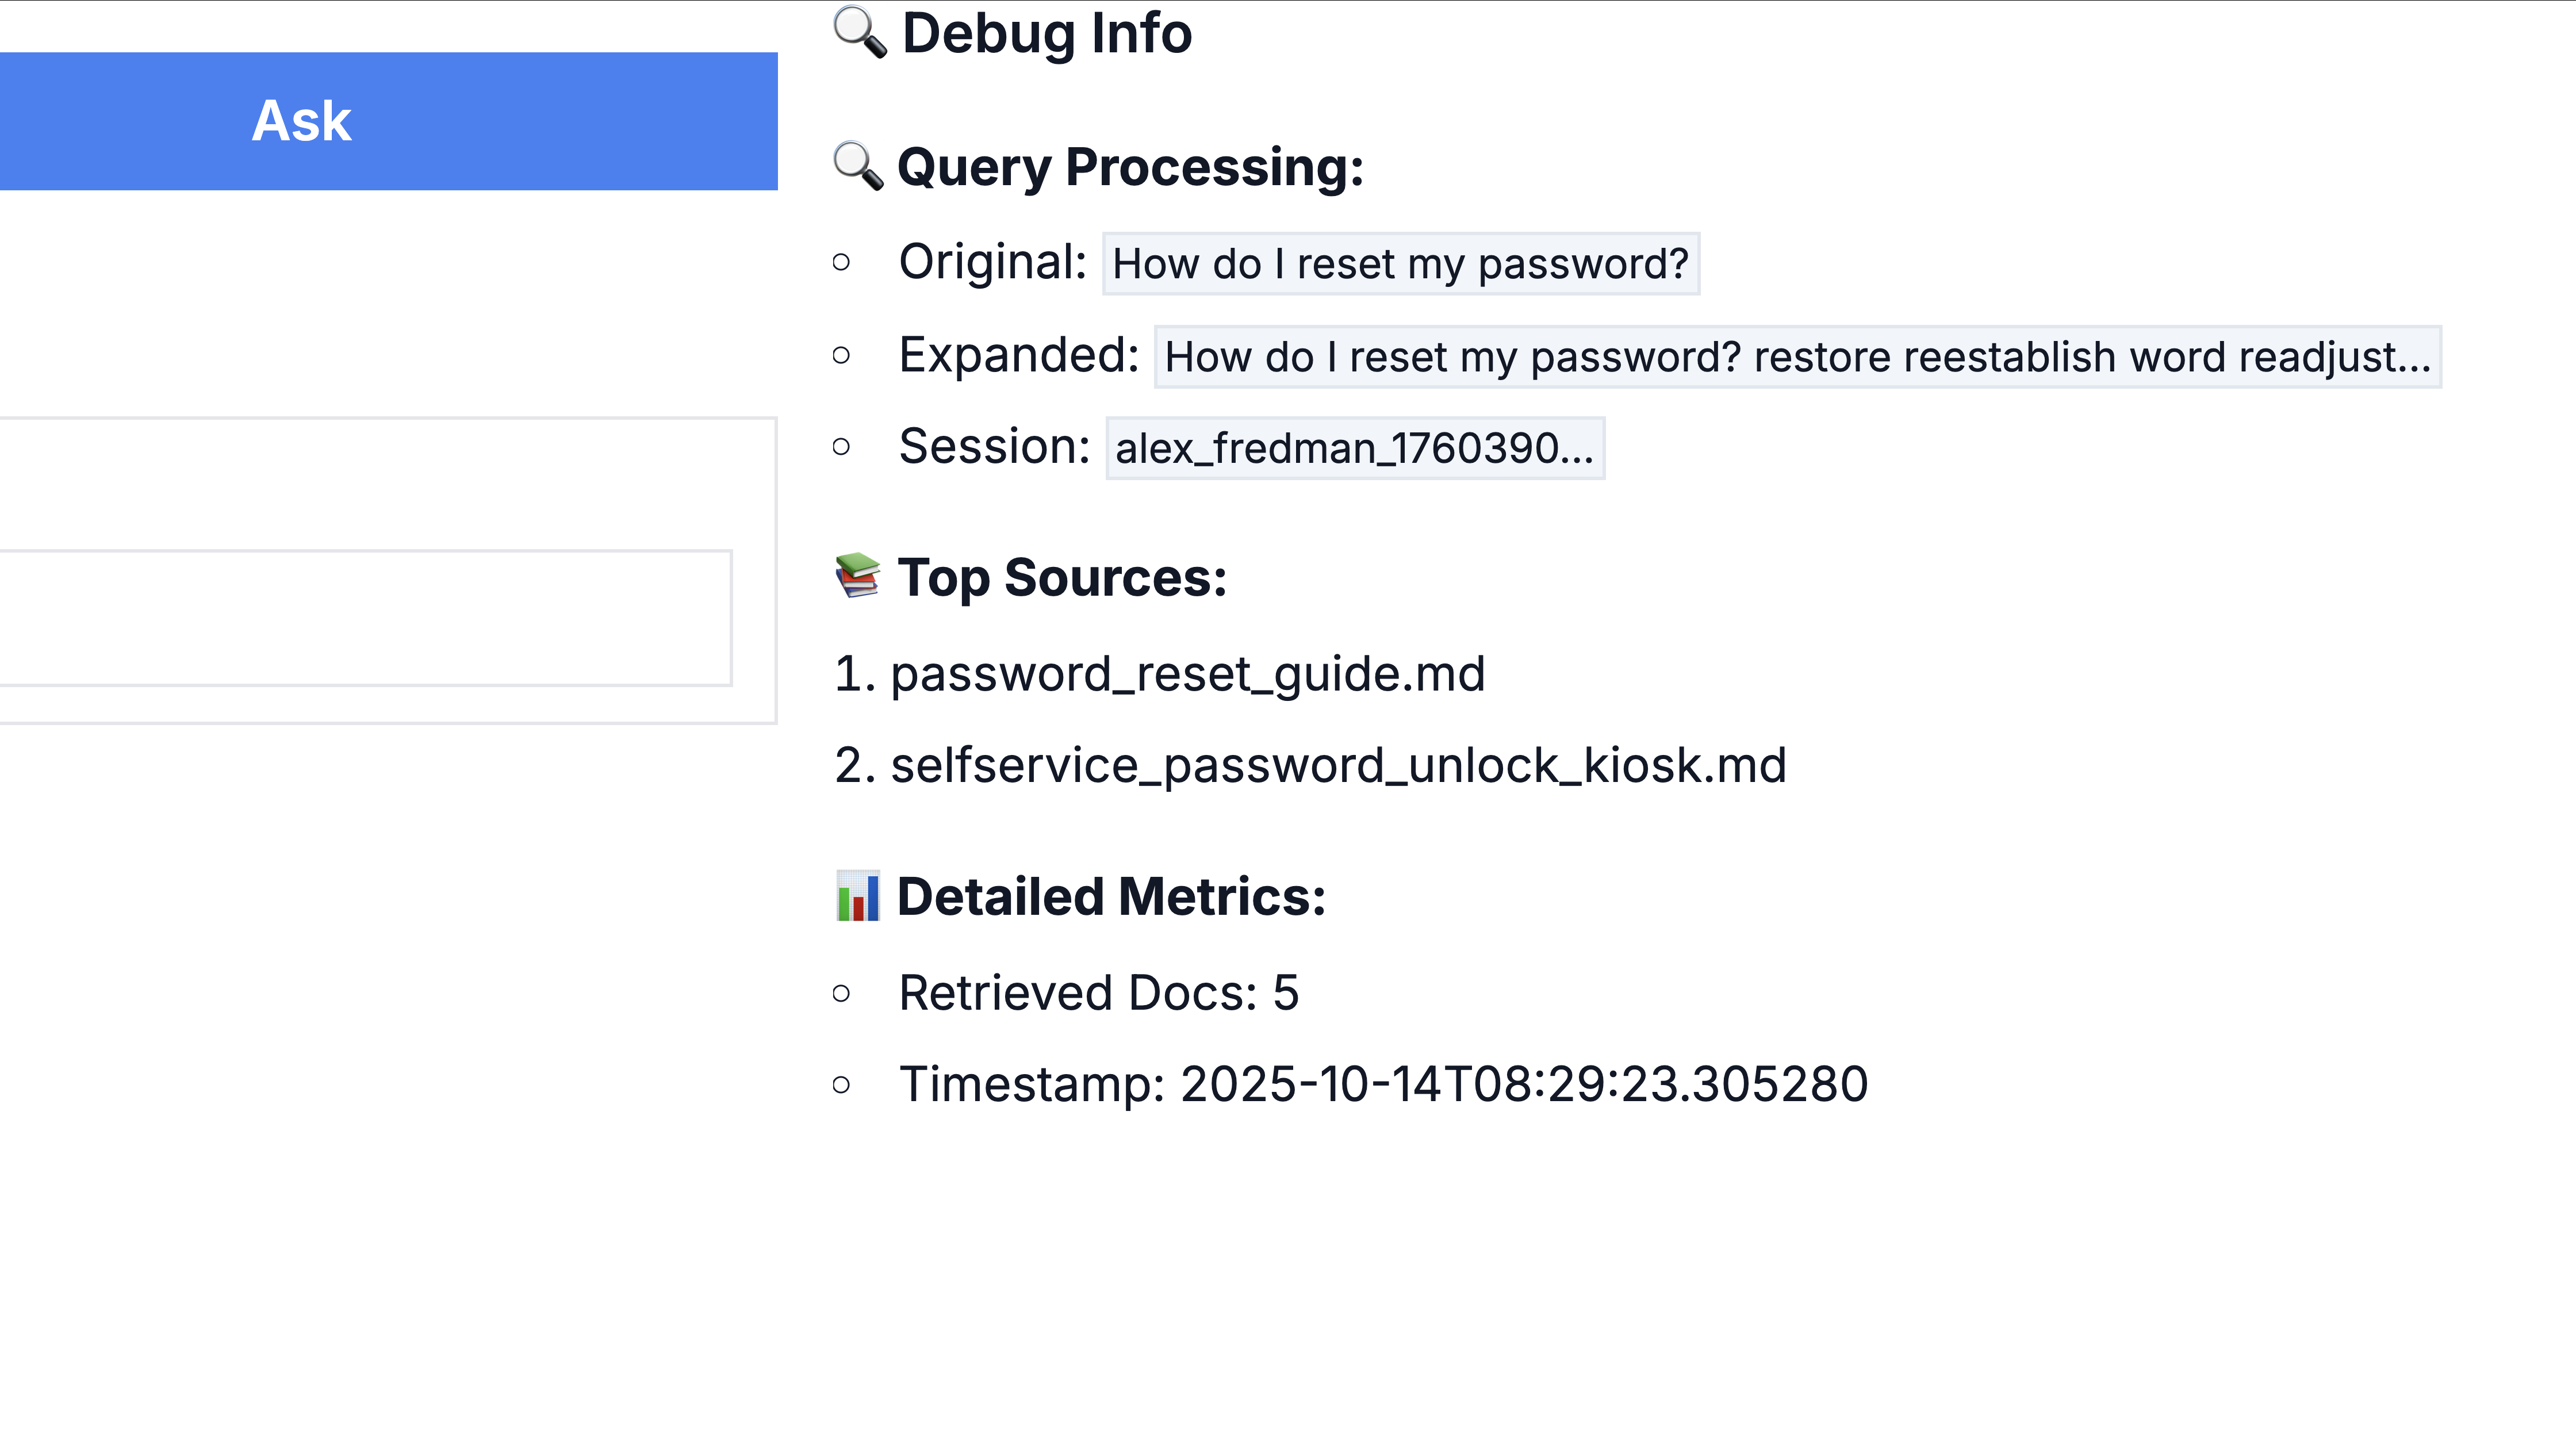Click the Expanded: label
The width and height of the screenshot is (2576, 1449).
[x=1018, y=355]
